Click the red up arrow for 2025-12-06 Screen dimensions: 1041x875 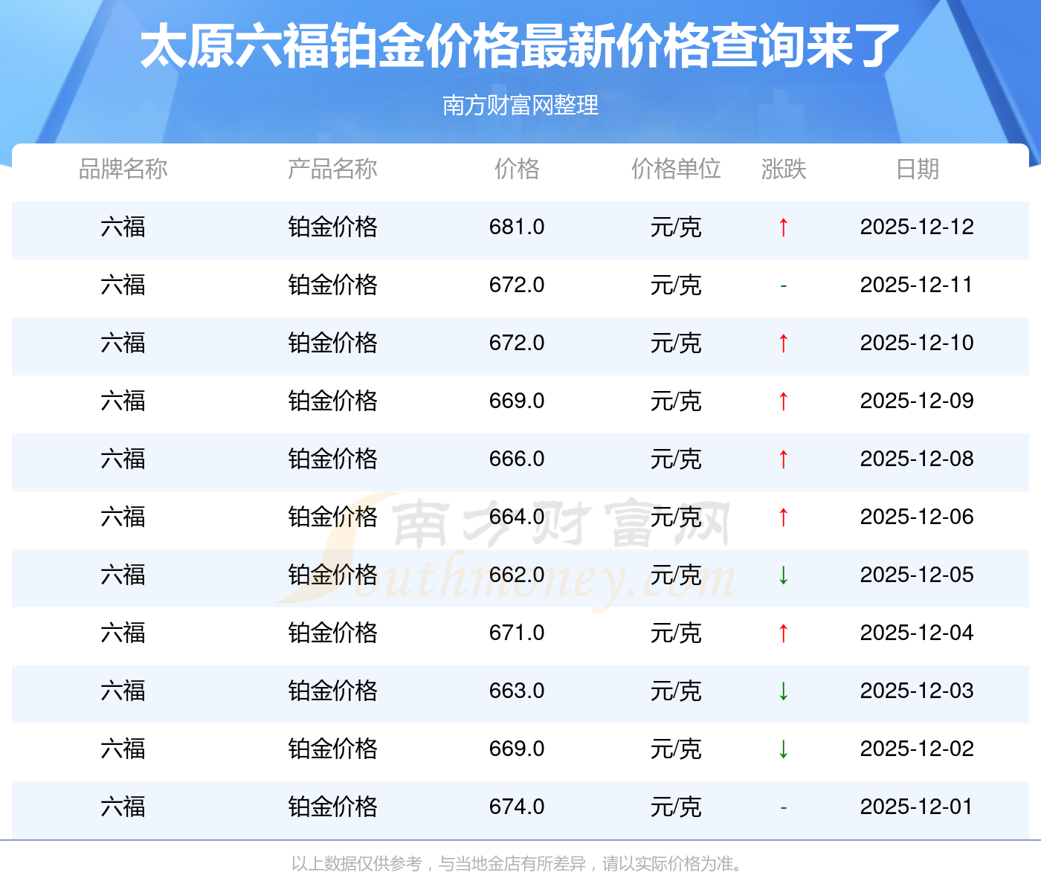click(783, 517)
